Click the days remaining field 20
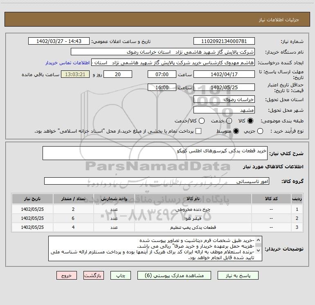 tap(118, 74)
